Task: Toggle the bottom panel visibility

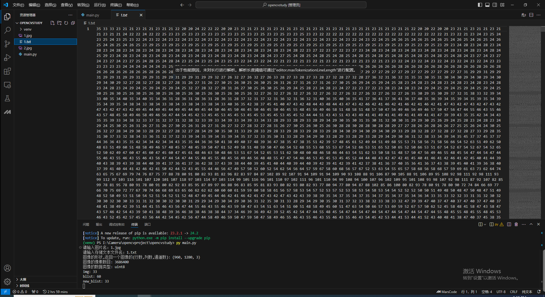Action: tap(487, 5)
